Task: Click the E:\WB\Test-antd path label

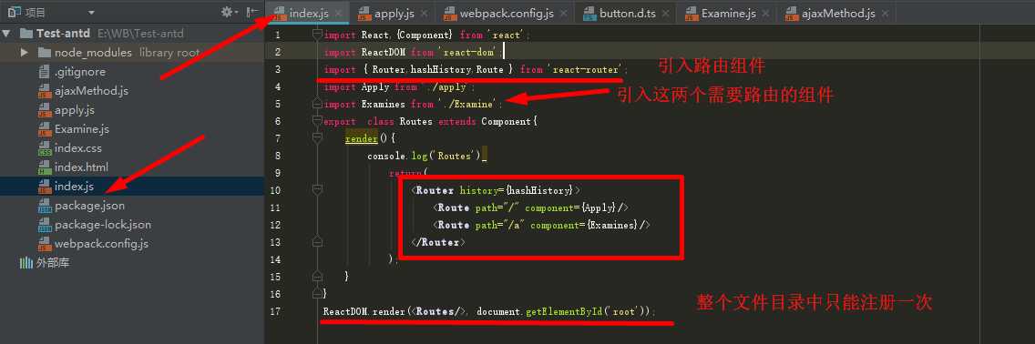Action: click(140, 34)
